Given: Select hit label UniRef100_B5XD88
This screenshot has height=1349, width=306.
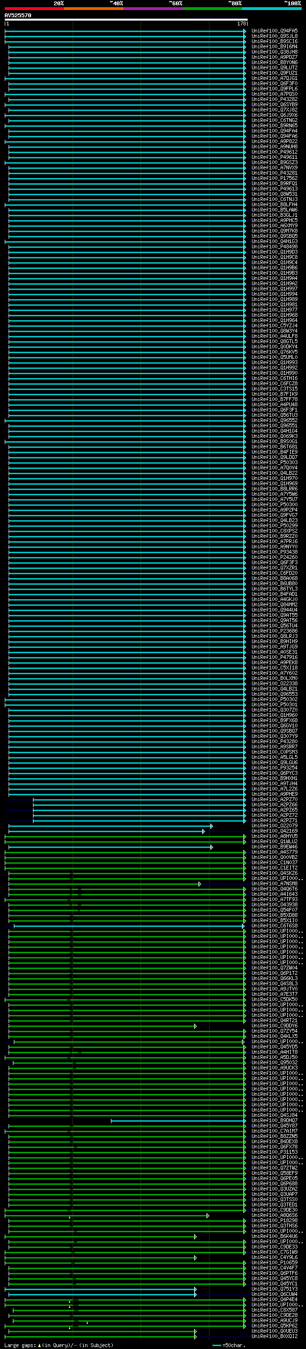Looking at the screenshot, I should [x=274, y=915].
